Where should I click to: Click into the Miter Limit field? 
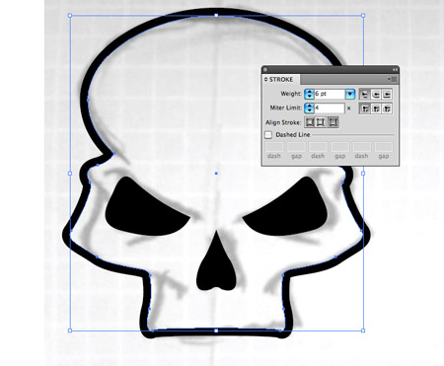tap(330, 109)
